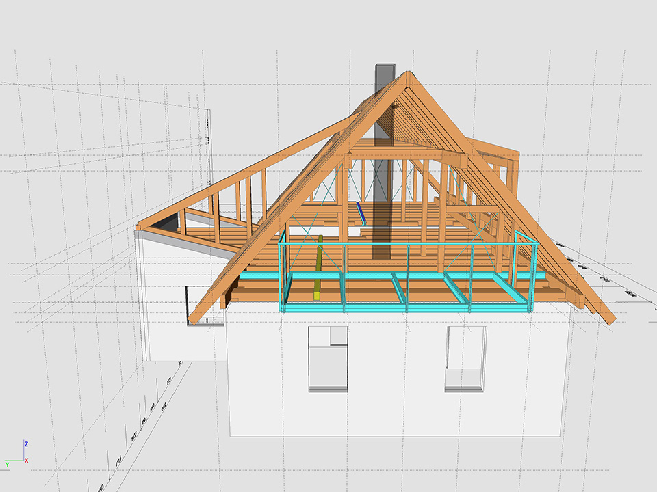Select the white front wall of the house
Viewport: 657px width, 492px height.
coord(397,403)
